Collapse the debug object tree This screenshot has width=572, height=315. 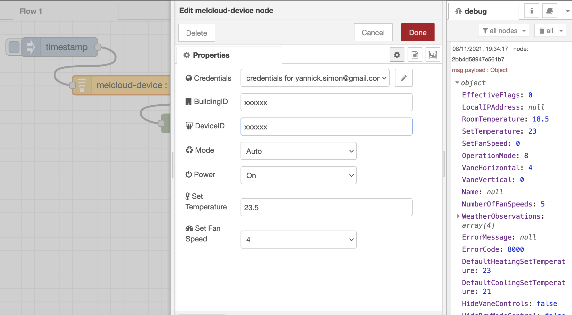(457, 83)
